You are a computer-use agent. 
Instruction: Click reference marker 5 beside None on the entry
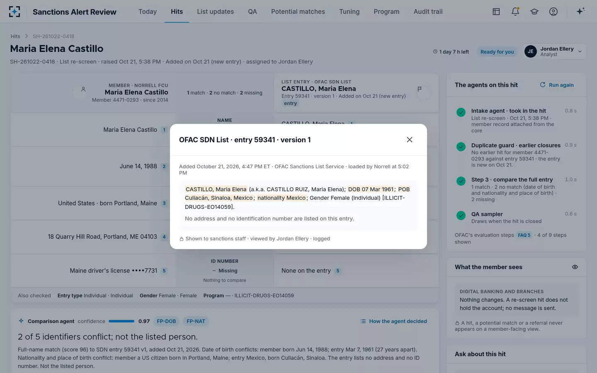(x=338, y=271)
